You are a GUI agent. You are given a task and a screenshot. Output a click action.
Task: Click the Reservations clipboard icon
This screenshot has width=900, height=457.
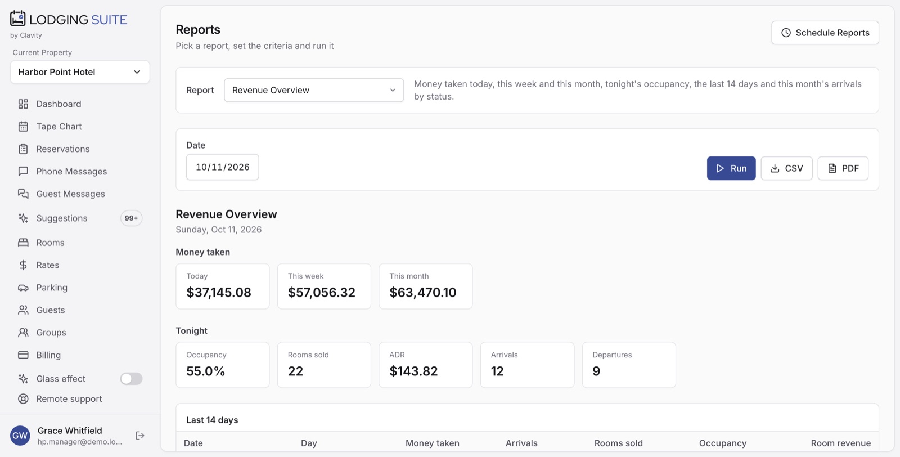pos(23,149)
